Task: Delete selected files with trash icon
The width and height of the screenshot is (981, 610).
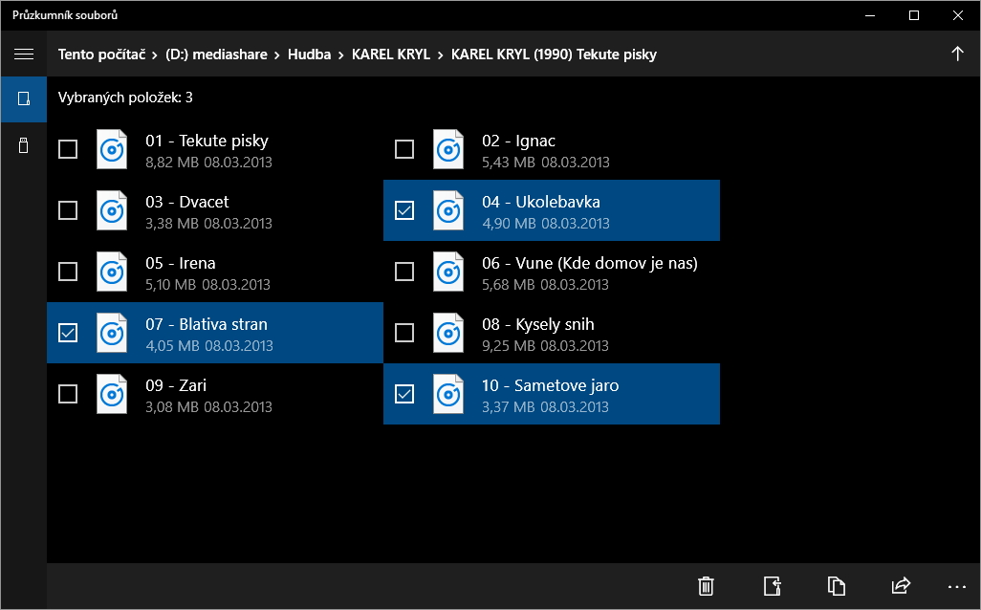Action: click(706, 586)
